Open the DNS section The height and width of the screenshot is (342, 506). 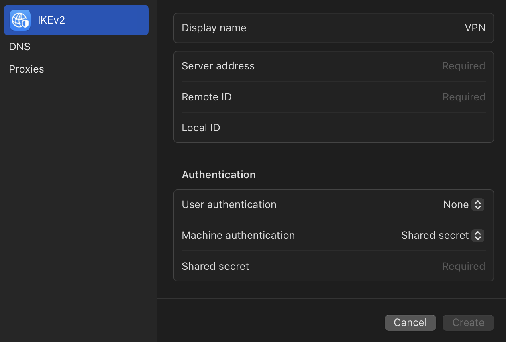click(20, 47)
